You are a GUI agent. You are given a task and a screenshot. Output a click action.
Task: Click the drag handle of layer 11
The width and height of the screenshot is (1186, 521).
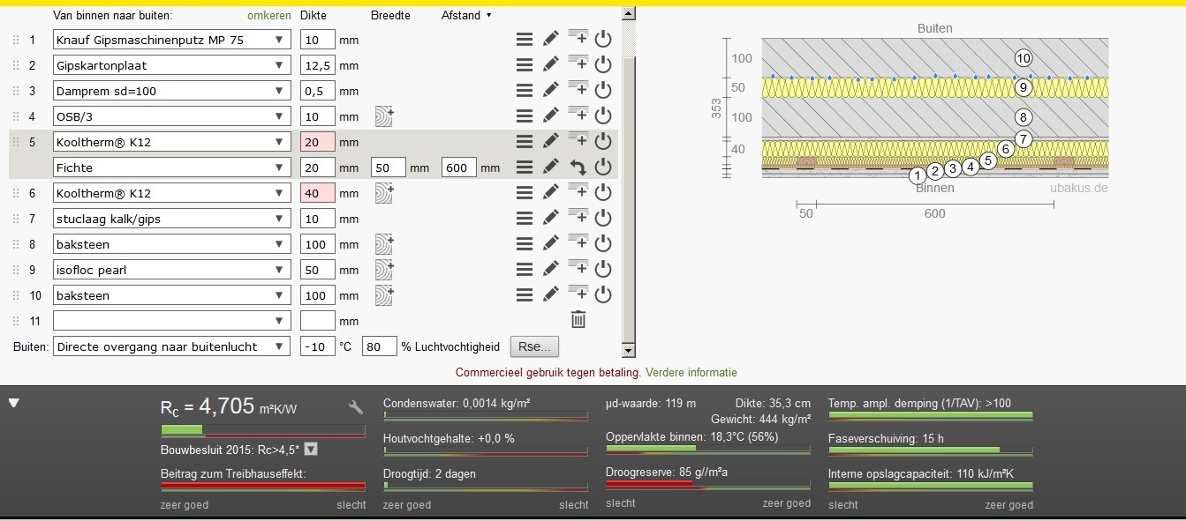click(x=15, y=321)
